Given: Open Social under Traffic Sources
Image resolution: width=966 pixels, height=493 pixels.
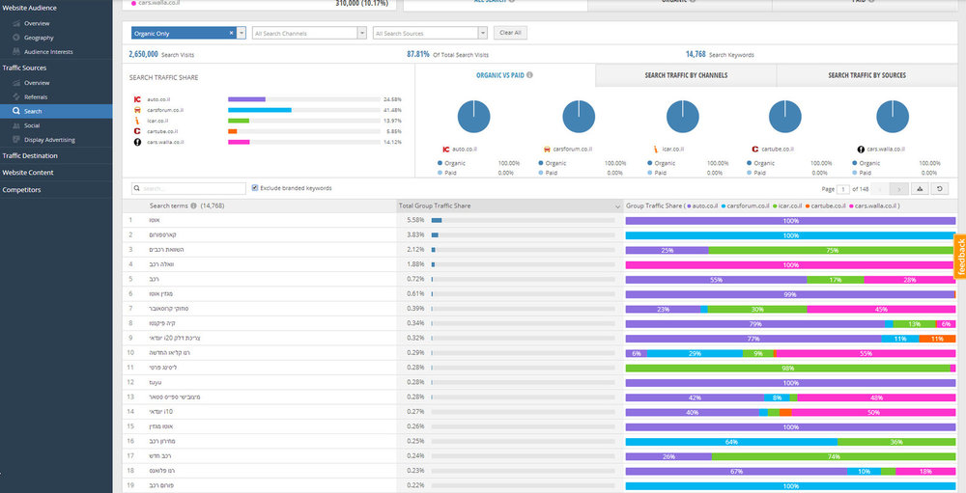Looking at the screenshot, I should pos(32,125).
